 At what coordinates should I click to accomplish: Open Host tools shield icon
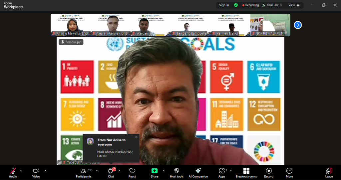click(x=176, y=172)
